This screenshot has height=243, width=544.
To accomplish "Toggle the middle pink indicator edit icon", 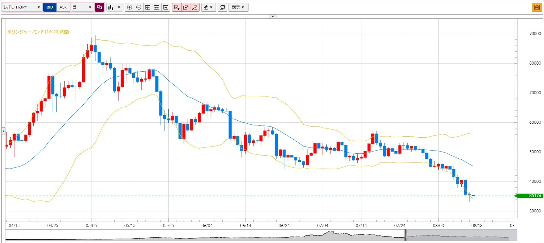I will click(186, 7).
